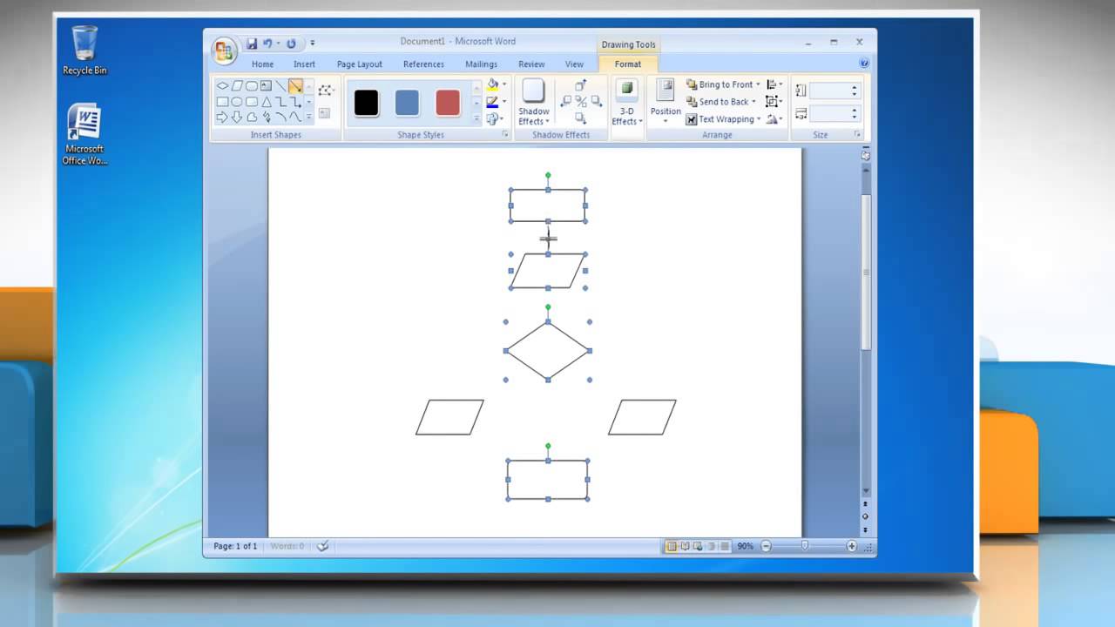Select the oval shape in gallery
This screenshot has width=1115, height=627.
[x=237, y=102]
